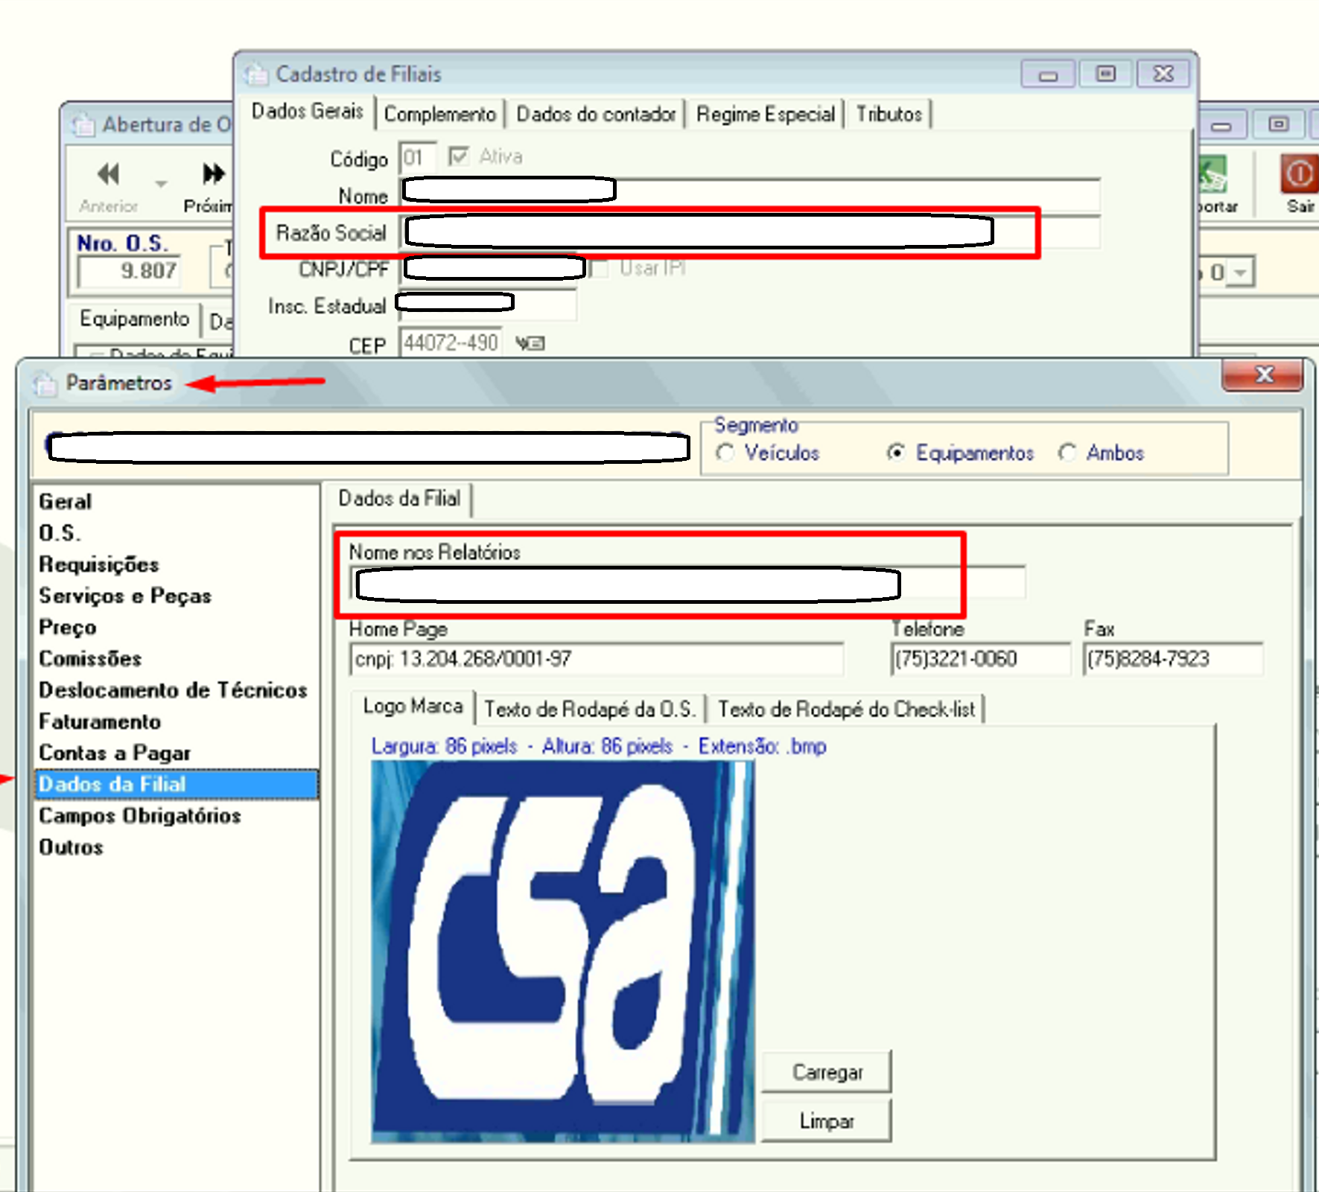Screen dimensions: 1319x1192
Task: Expand the combo box showing 0
Action: pyautogui.click(x=1240, y=272)
